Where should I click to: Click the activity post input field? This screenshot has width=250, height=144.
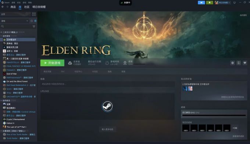[x=108, y=84]
